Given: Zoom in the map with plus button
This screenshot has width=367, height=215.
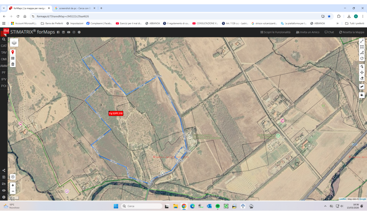Looking at the screenshot, I should (13, 185).
